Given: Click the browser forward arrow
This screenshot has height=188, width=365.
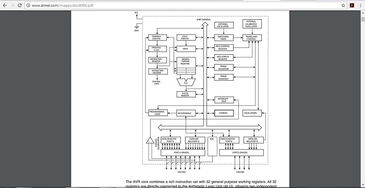Looking at the screenshot, I should tap(12, 5).
